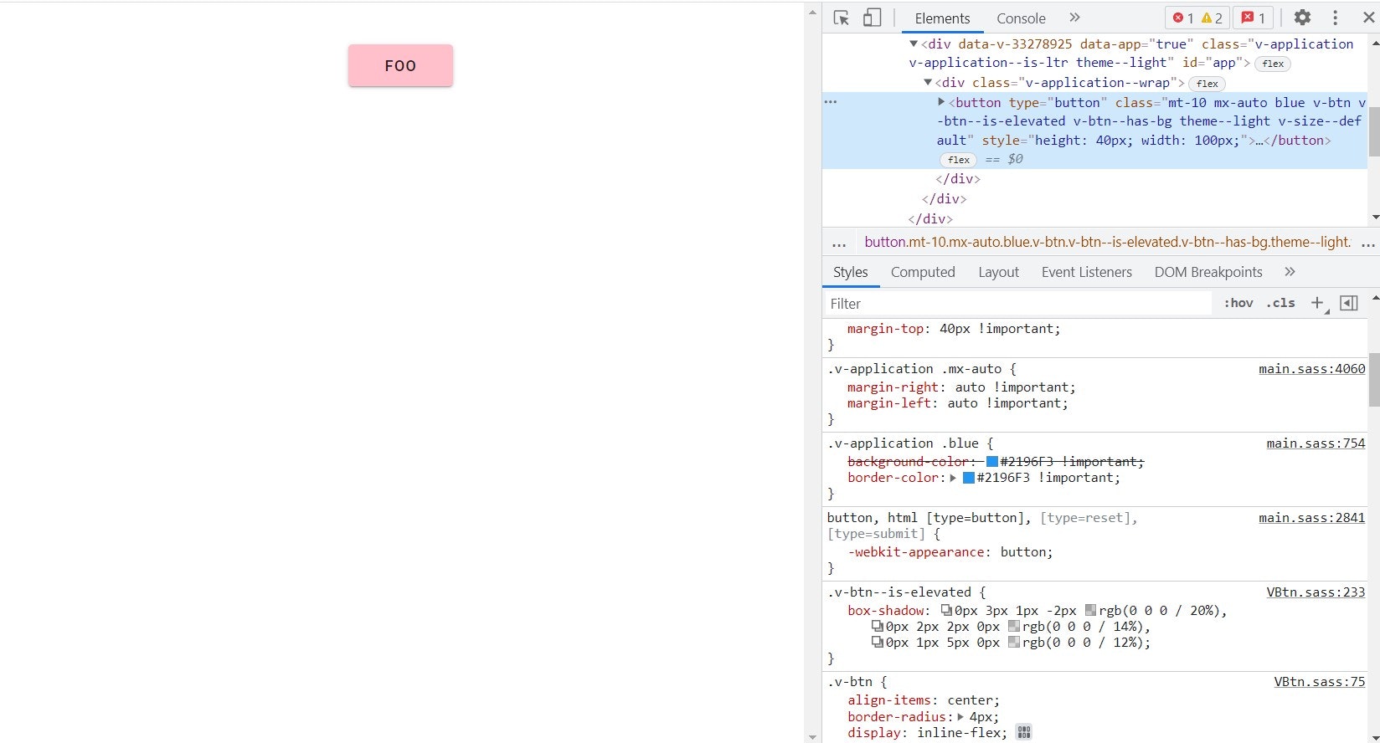Add a new style rule plus icon
This screenshot has width=1380, height=743.
[x=1318, y=303]
